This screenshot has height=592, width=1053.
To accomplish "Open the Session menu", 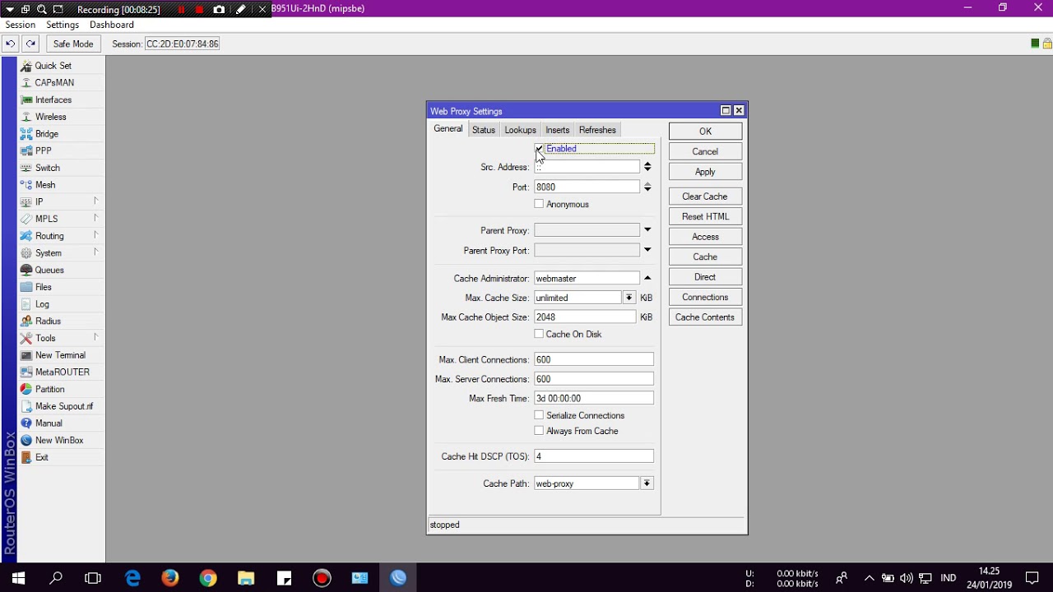I will [21, 25].
